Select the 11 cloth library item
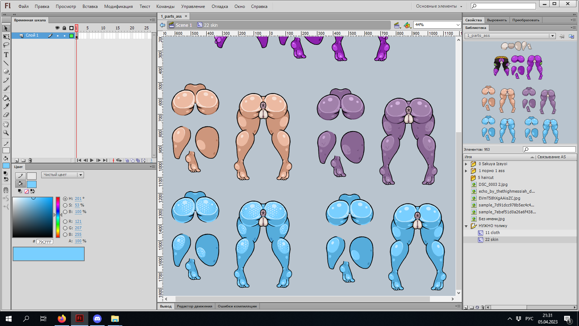This screenshot has height=326, width=579. tap(492, 233)
